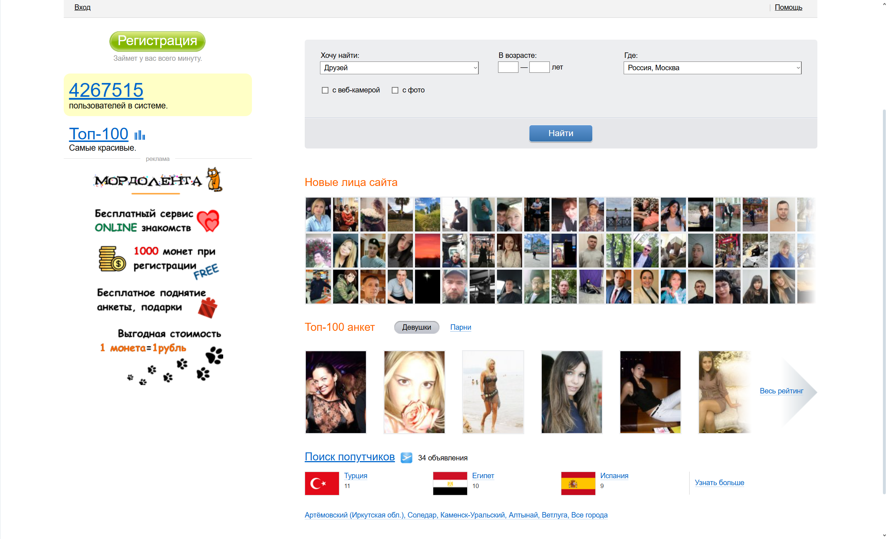Switch to the Парни tab
The height and width of the screenshot is (539, 888).
[x=461, y=327]
